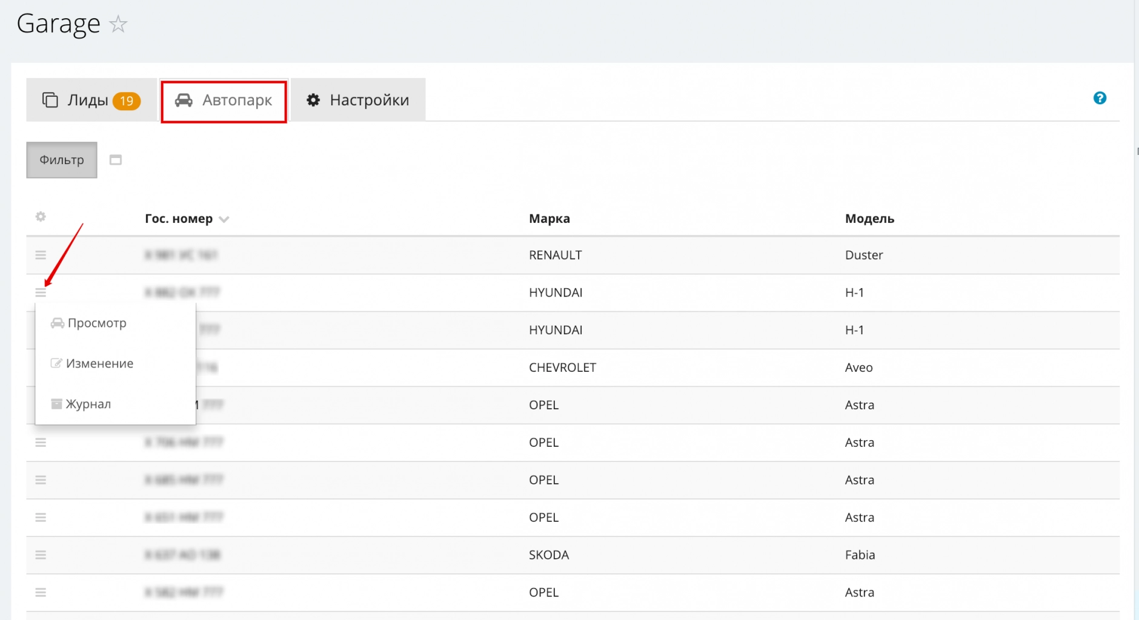Click the orange 19 leads badge

click(127, 101)
